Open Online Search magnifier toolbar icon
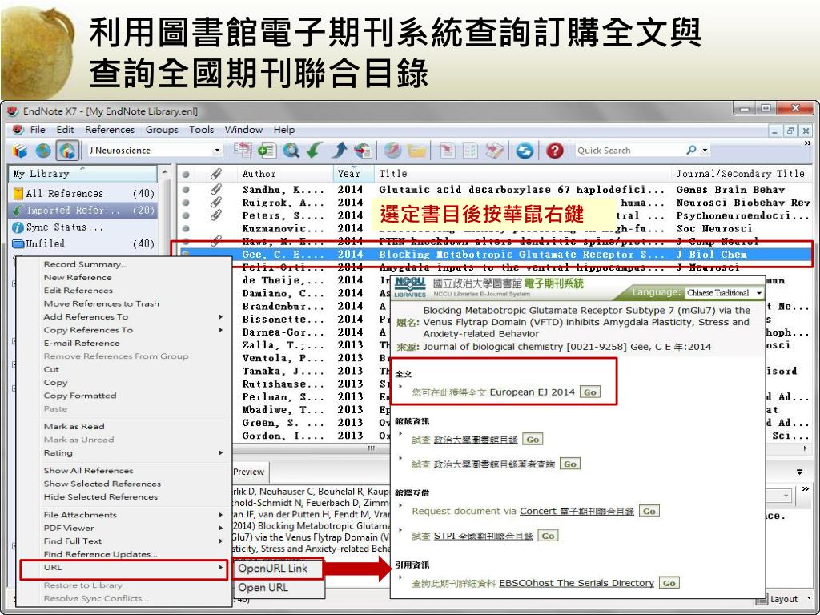This screenshot has height=615, width=820. (x=291, y=151)
